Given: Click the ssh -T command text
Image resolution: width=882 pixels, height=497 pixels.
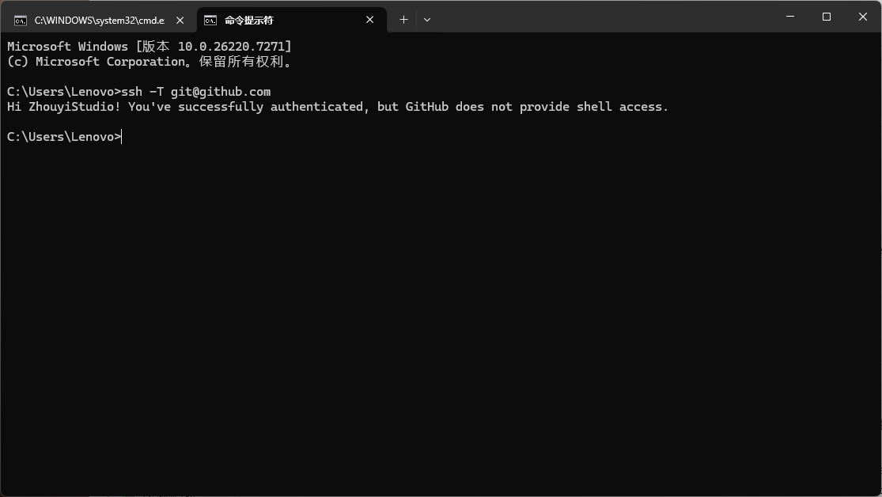Looking at the screenshot, I should (144, 91).
